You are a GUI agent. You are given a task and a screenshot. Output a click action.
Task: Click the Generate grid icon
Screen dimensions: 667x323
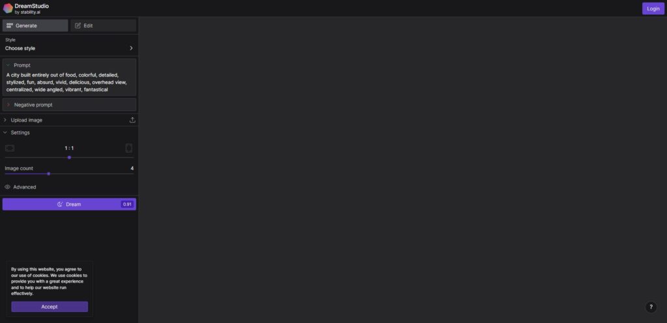click(10, 25)
